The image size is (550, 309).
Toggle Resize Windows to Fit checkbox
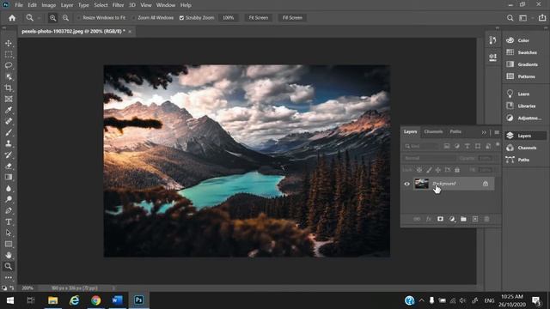point(79,18)
